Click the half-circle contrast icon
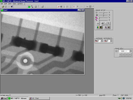Viewport: 133px width, 100px height. (96, 15)
